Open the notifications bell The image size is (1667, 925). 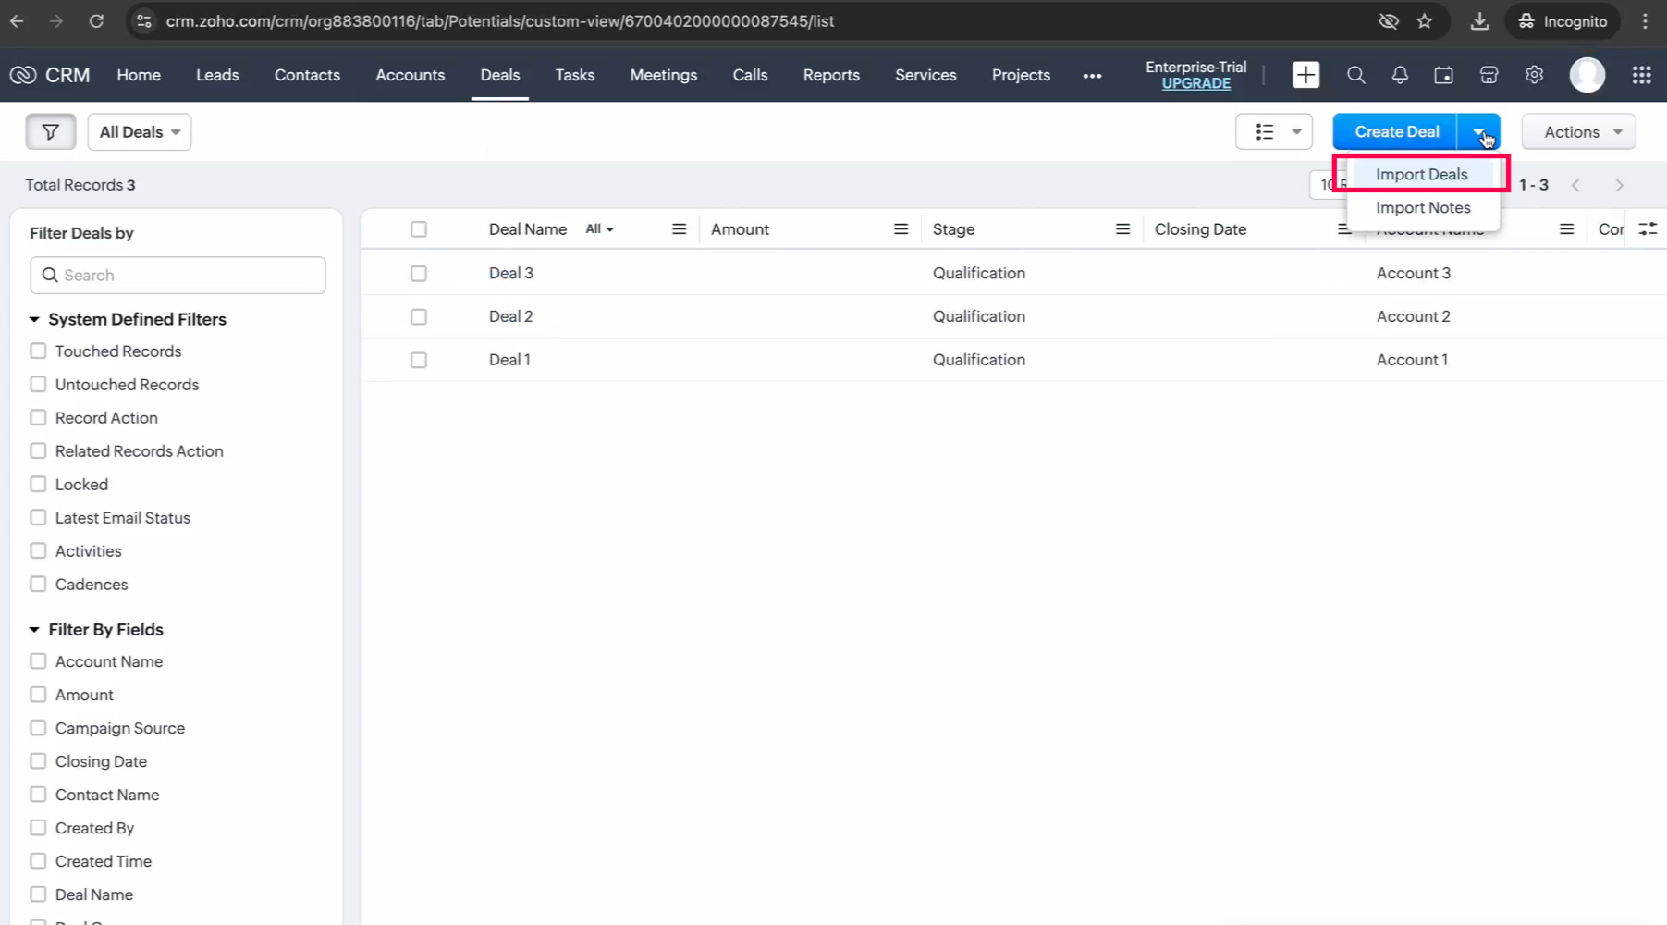1400,75
